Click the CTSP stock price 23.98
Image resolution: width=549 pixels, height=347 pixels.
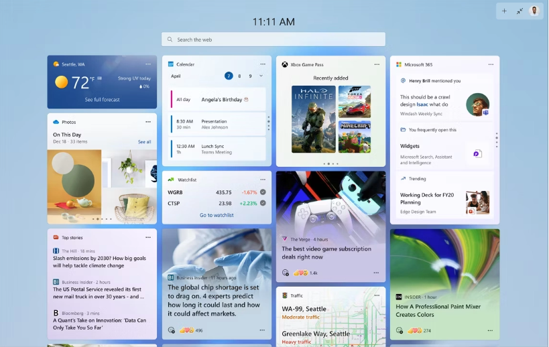point(225,203)
